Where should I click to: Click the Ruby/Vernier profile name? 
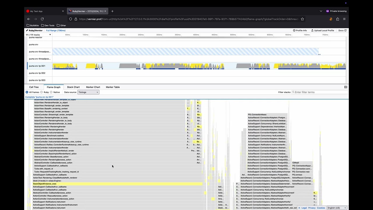pos(34,30)
